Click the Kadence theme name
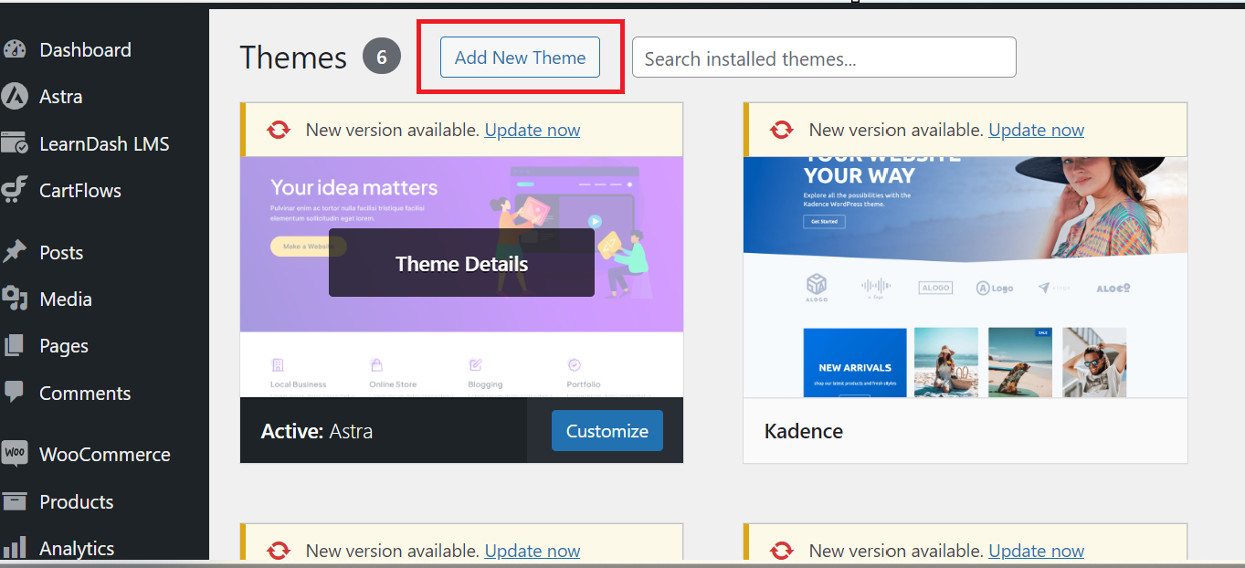This screenshot has height=568, width=1245. point(804,431)
